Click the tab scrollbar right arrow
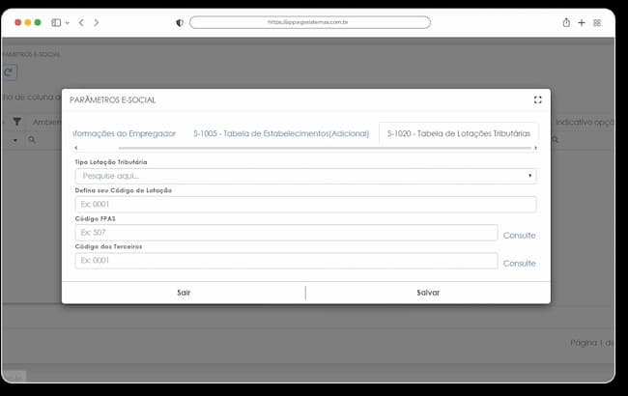628x396 pixels. [x=535, y=148]
